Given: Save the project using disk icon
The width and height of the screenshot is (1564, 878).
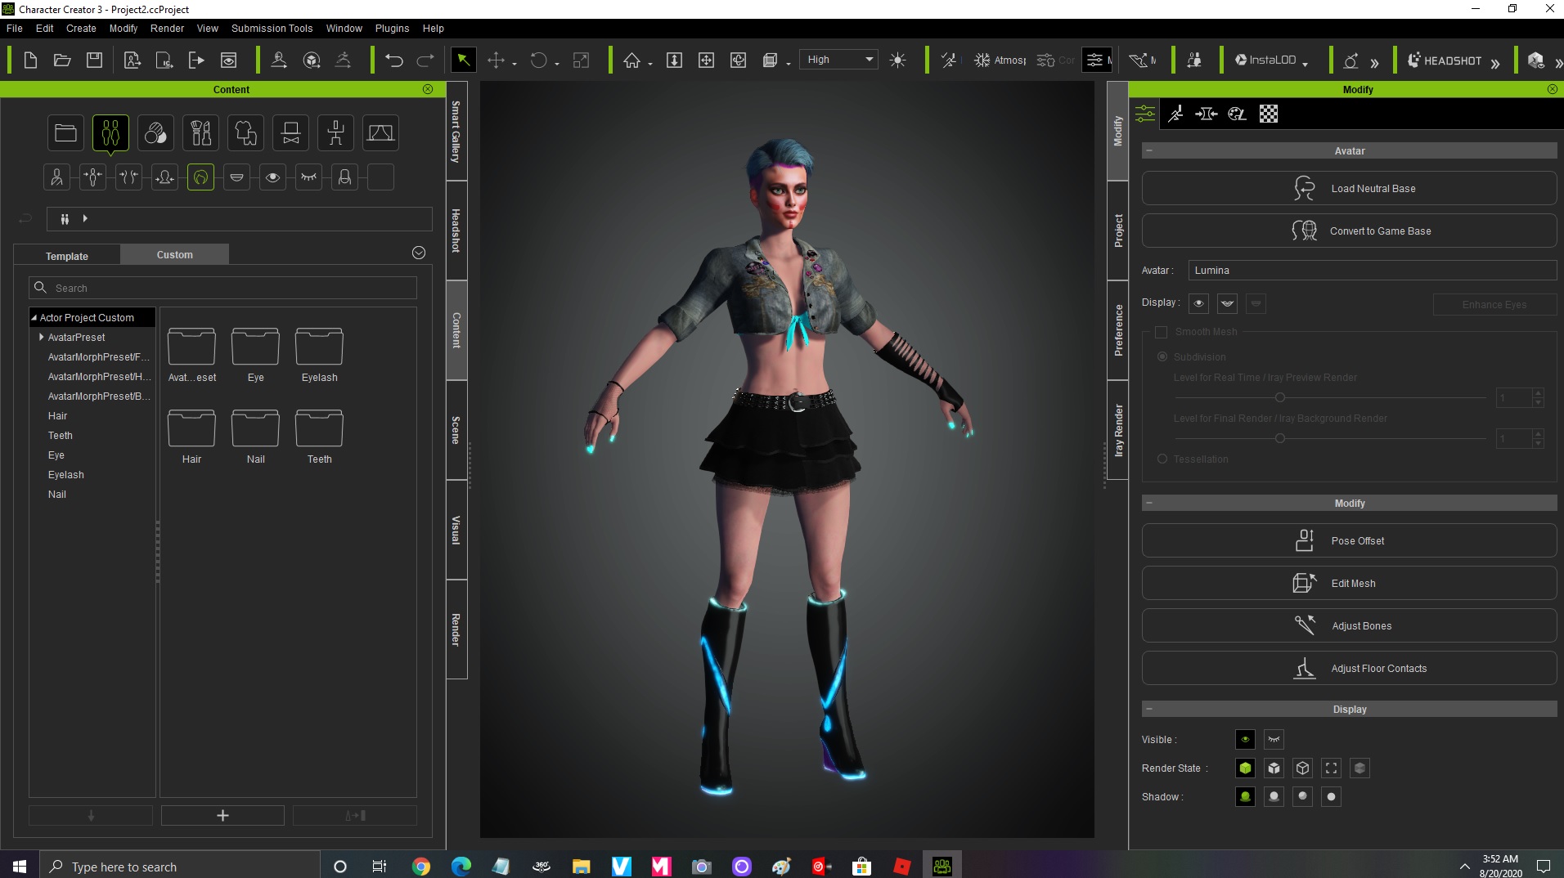Looking at the screenshot, I should coord(94,60).
